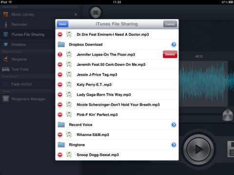
Task: Tap the 40.0 time marker above the waveform
Action: [199, 56]
